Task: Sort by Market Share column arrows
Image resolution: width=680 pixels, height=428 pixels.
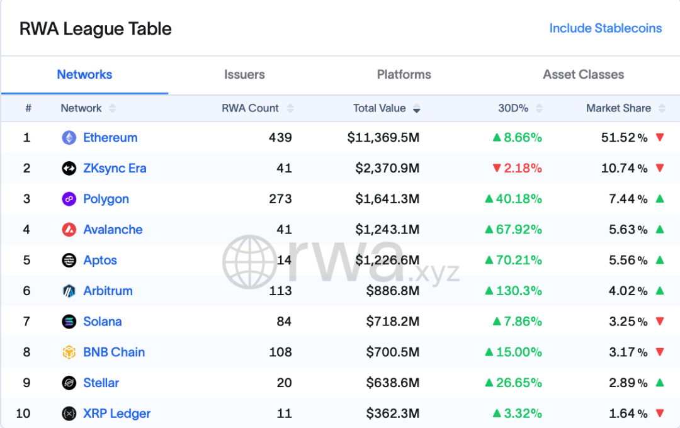Action: click(x=662, y=108)
